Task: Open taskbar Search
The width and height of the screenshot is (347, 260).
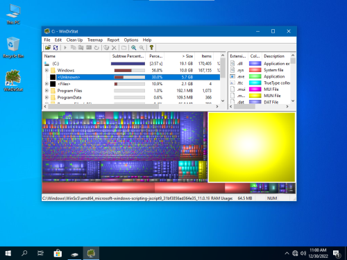Action: (x=24, y=253)
